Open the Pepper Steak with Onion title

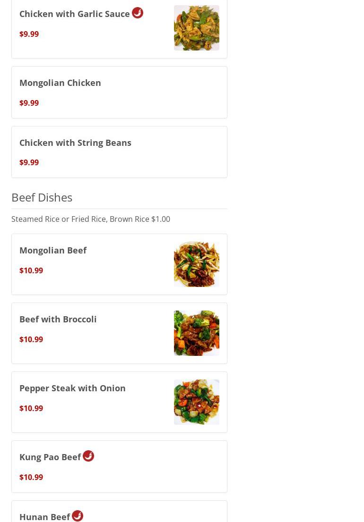[72, 388]
